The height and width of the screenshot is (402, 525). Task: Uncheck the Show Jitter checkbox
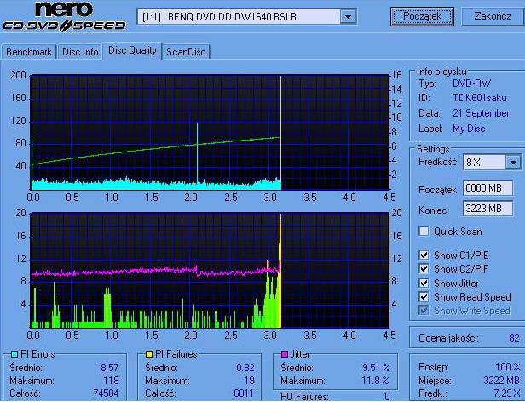[424, 283]
